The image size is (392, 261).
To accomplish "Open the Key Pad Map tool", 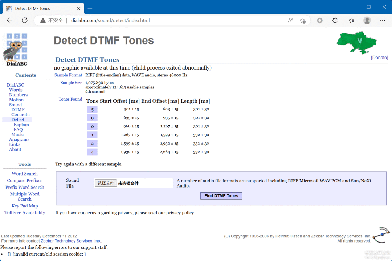I will [25, 206].
